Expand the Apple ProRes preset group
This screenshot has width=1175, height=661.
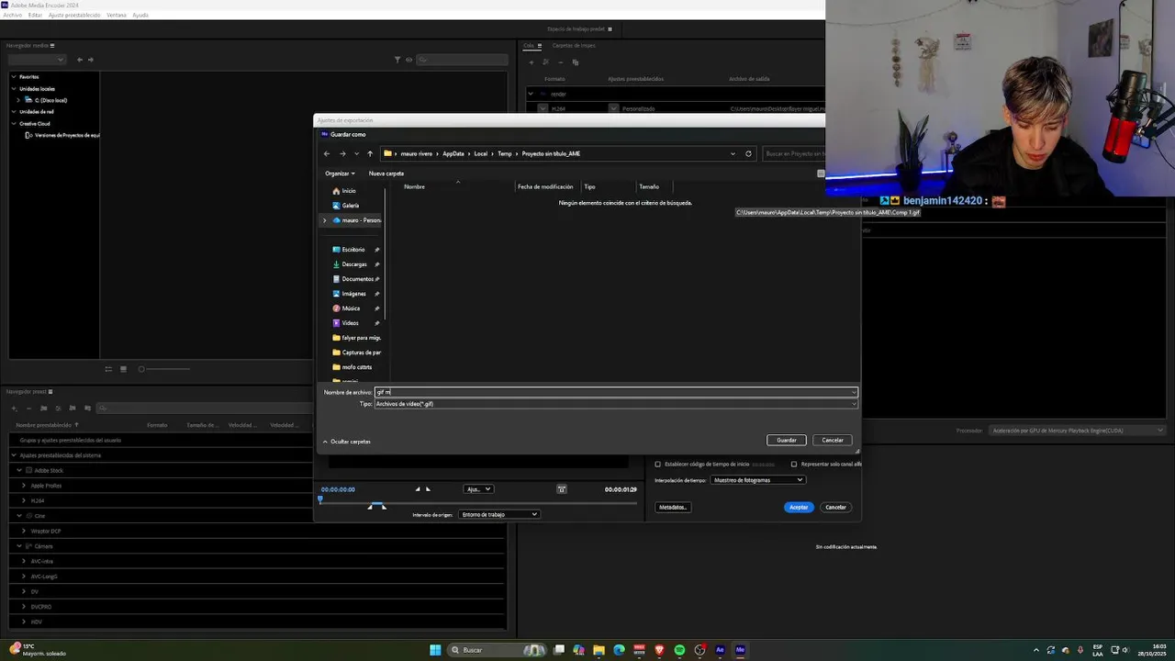click(24, 486)
